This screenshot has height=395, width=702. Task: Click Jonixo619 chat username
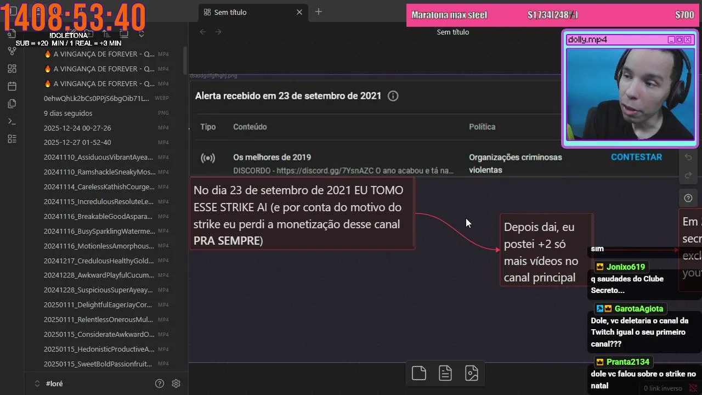click(626, 267)
